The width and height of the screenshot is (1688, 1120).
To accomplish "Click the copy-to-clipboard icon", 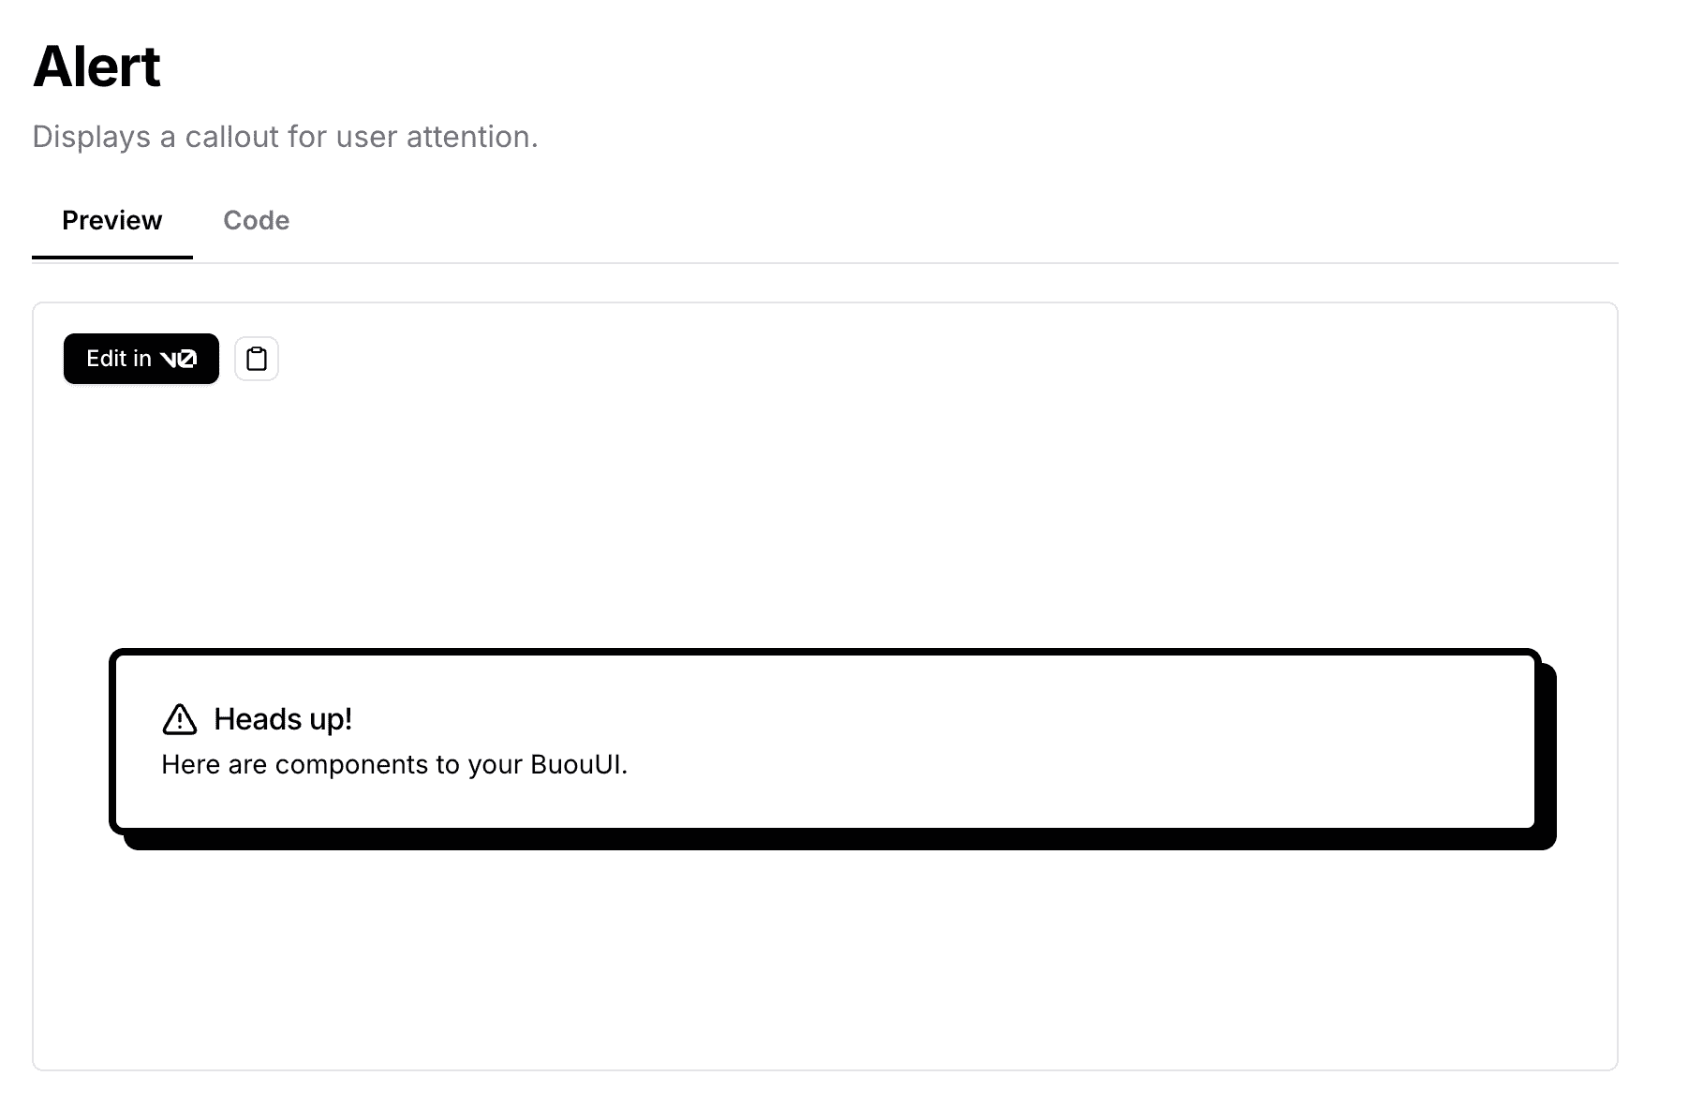I will (257, 359).
